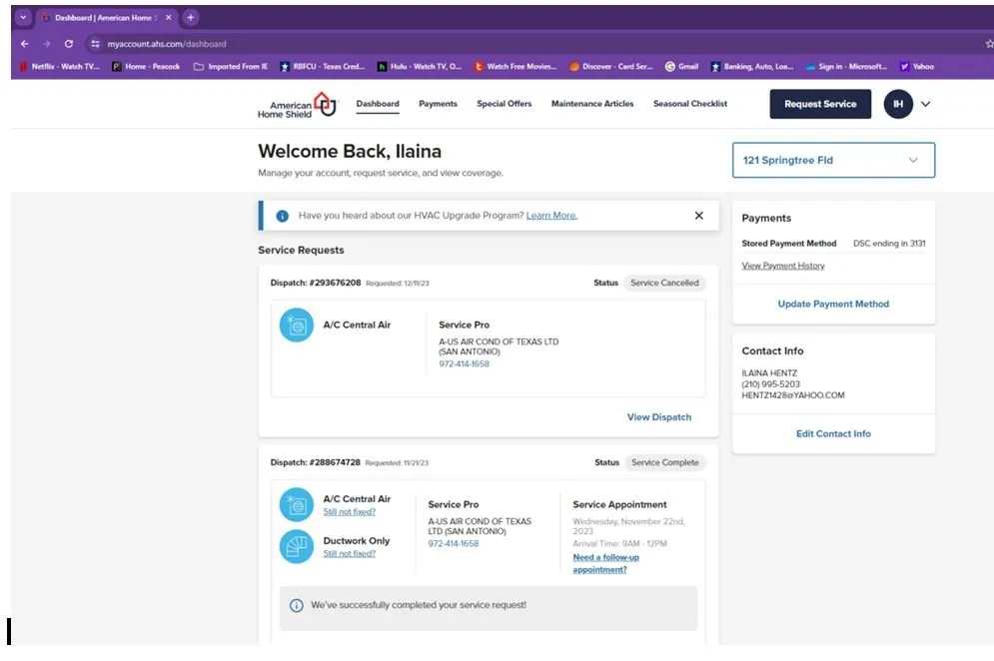Click the American Home Shield logo
This screenshot has height=661, width=994.
(297, 105)
